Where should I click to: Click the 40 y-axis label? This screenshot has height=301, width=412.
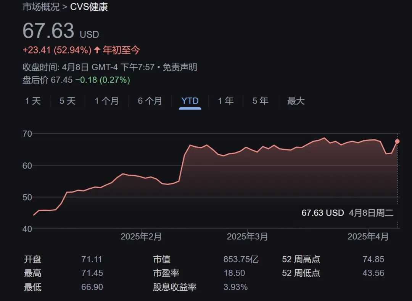pyautogui.click(x=27, y=229)
